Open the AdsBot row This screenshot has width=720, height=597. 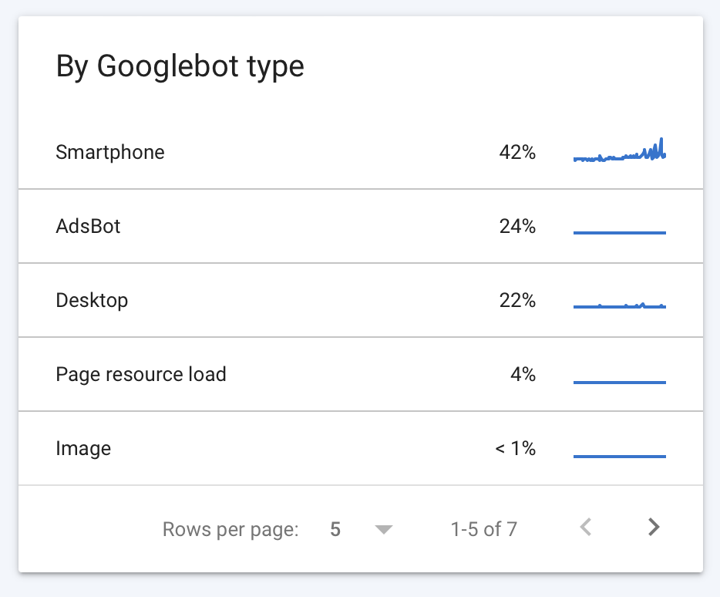click(x=361, y=226)
